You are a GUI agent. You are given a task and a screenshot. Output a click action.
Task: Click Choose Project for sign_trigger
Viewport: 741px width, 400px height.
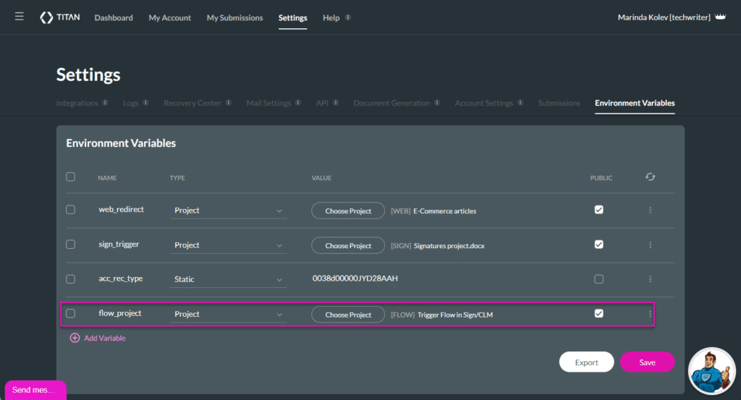348,246
